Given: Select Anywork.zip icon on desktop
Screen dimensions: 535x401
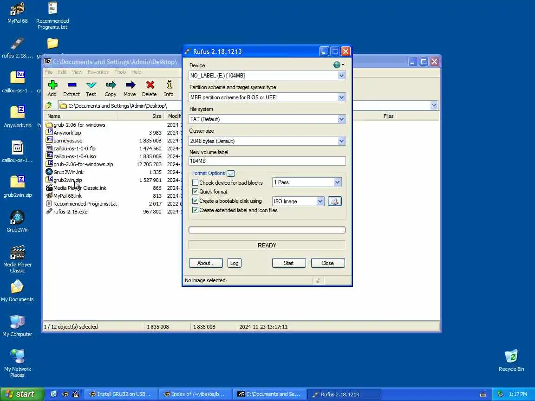Looking at the screenshot, I should click(17, 116).
